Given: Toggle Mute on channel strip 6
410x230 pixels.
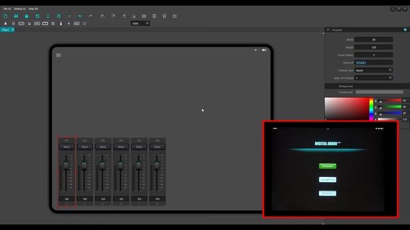Looking at the screenshot, I should [157, 147].
